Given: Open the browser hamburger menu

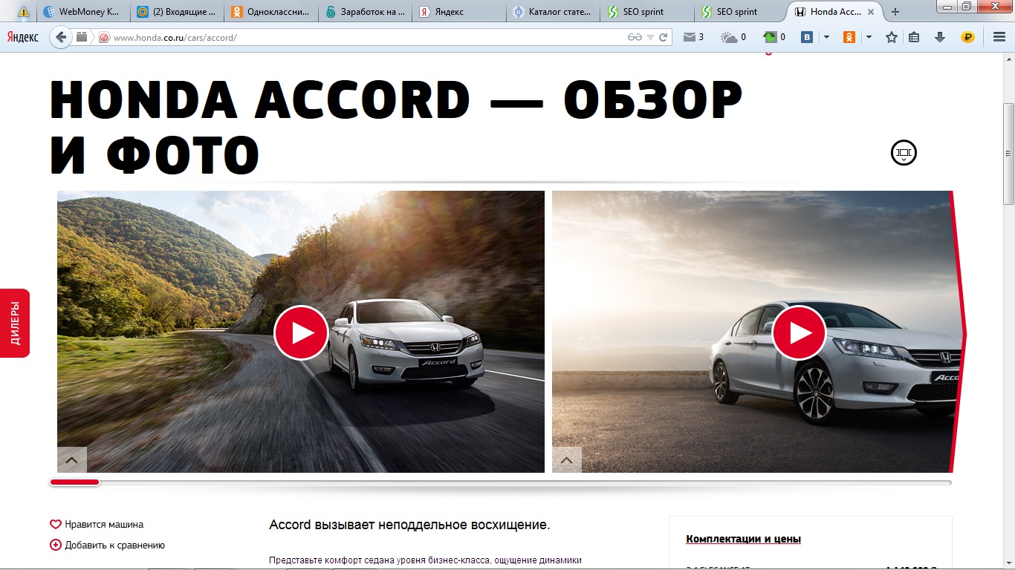Looking at the screenshot, I should [x=999, y=37].
